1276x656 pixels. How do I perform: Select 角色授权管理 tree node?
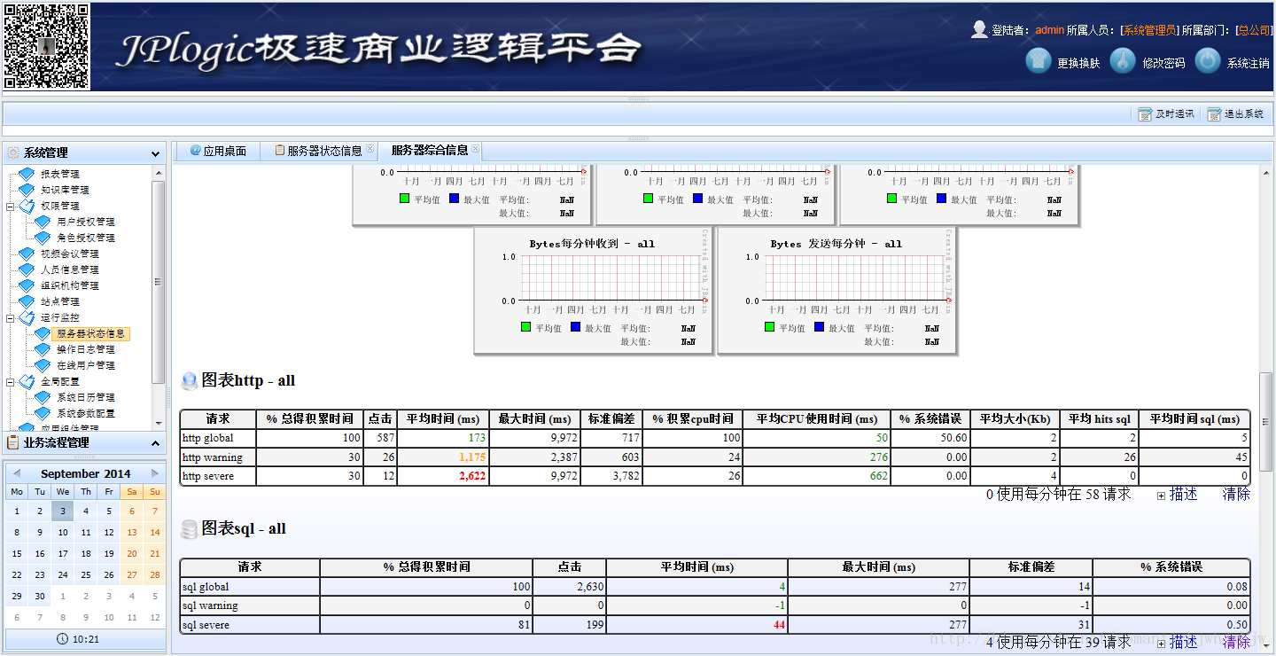(86, 238)
